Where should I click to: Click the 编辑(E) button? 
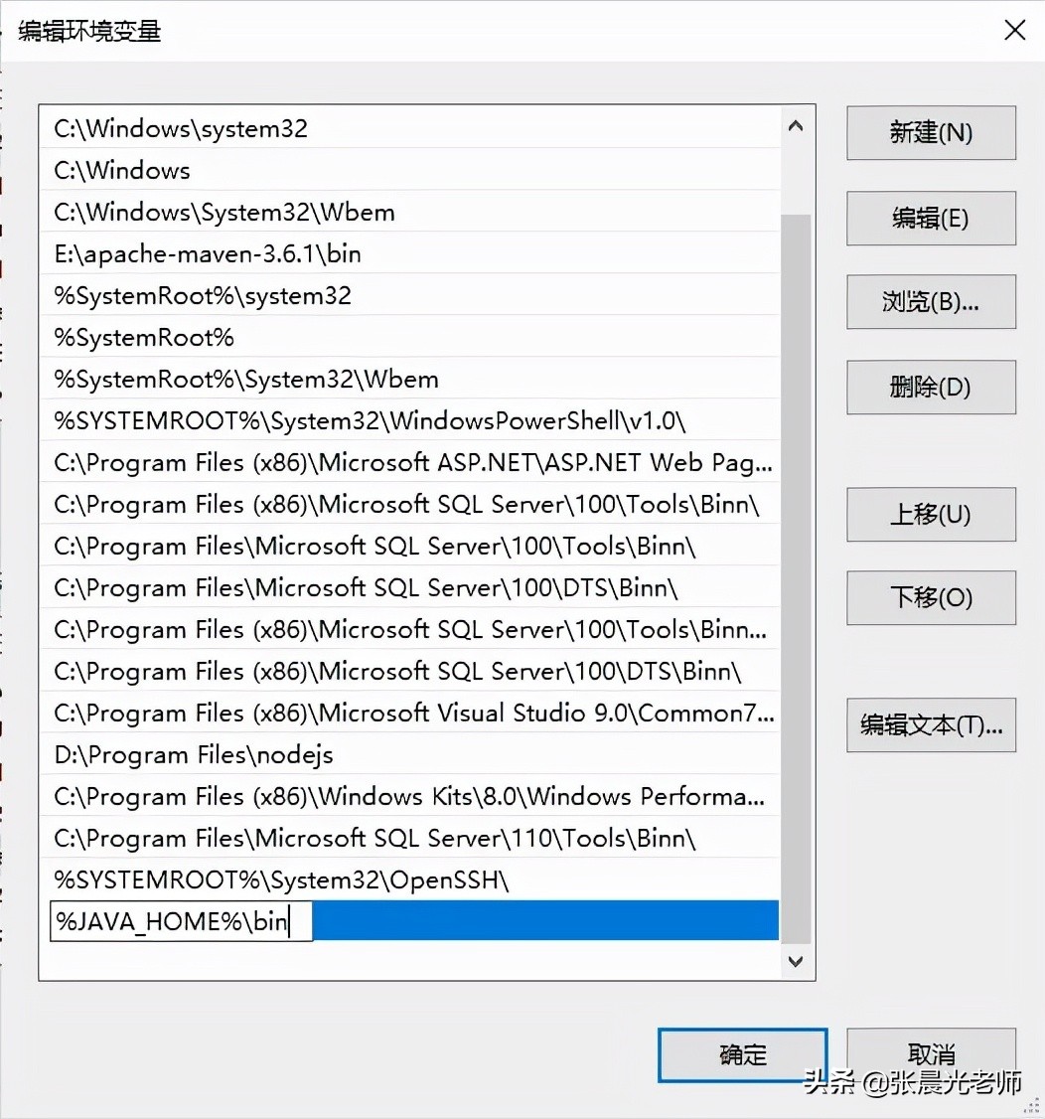click(x=930, y=218)
